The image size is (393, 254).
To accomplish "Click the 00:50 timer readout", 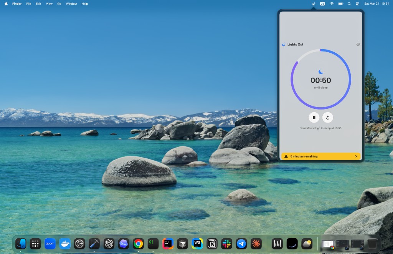I will tap(321, 80).
